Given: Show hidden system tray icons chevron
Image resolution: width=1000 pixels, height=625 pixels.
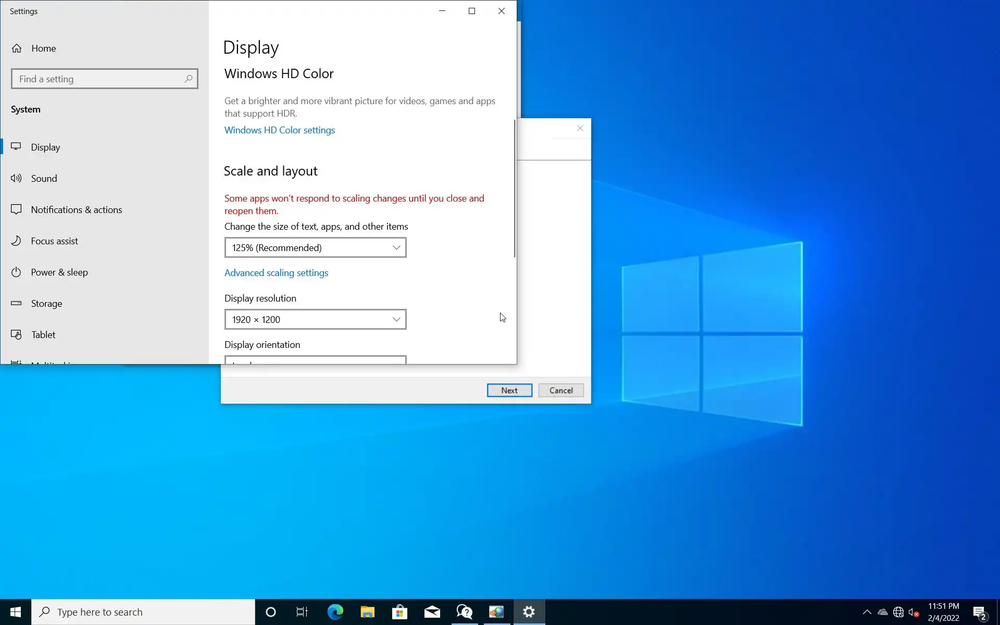Looking at the screenshot, I should (x=867, y=612).
